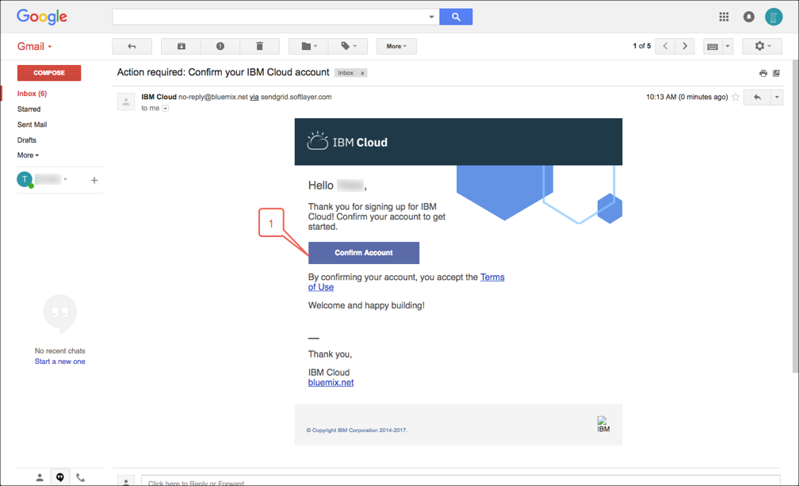Viewport: 799px width, 486px height.
Task: Open chat status dropdown arrow
Action: point(65,179)
